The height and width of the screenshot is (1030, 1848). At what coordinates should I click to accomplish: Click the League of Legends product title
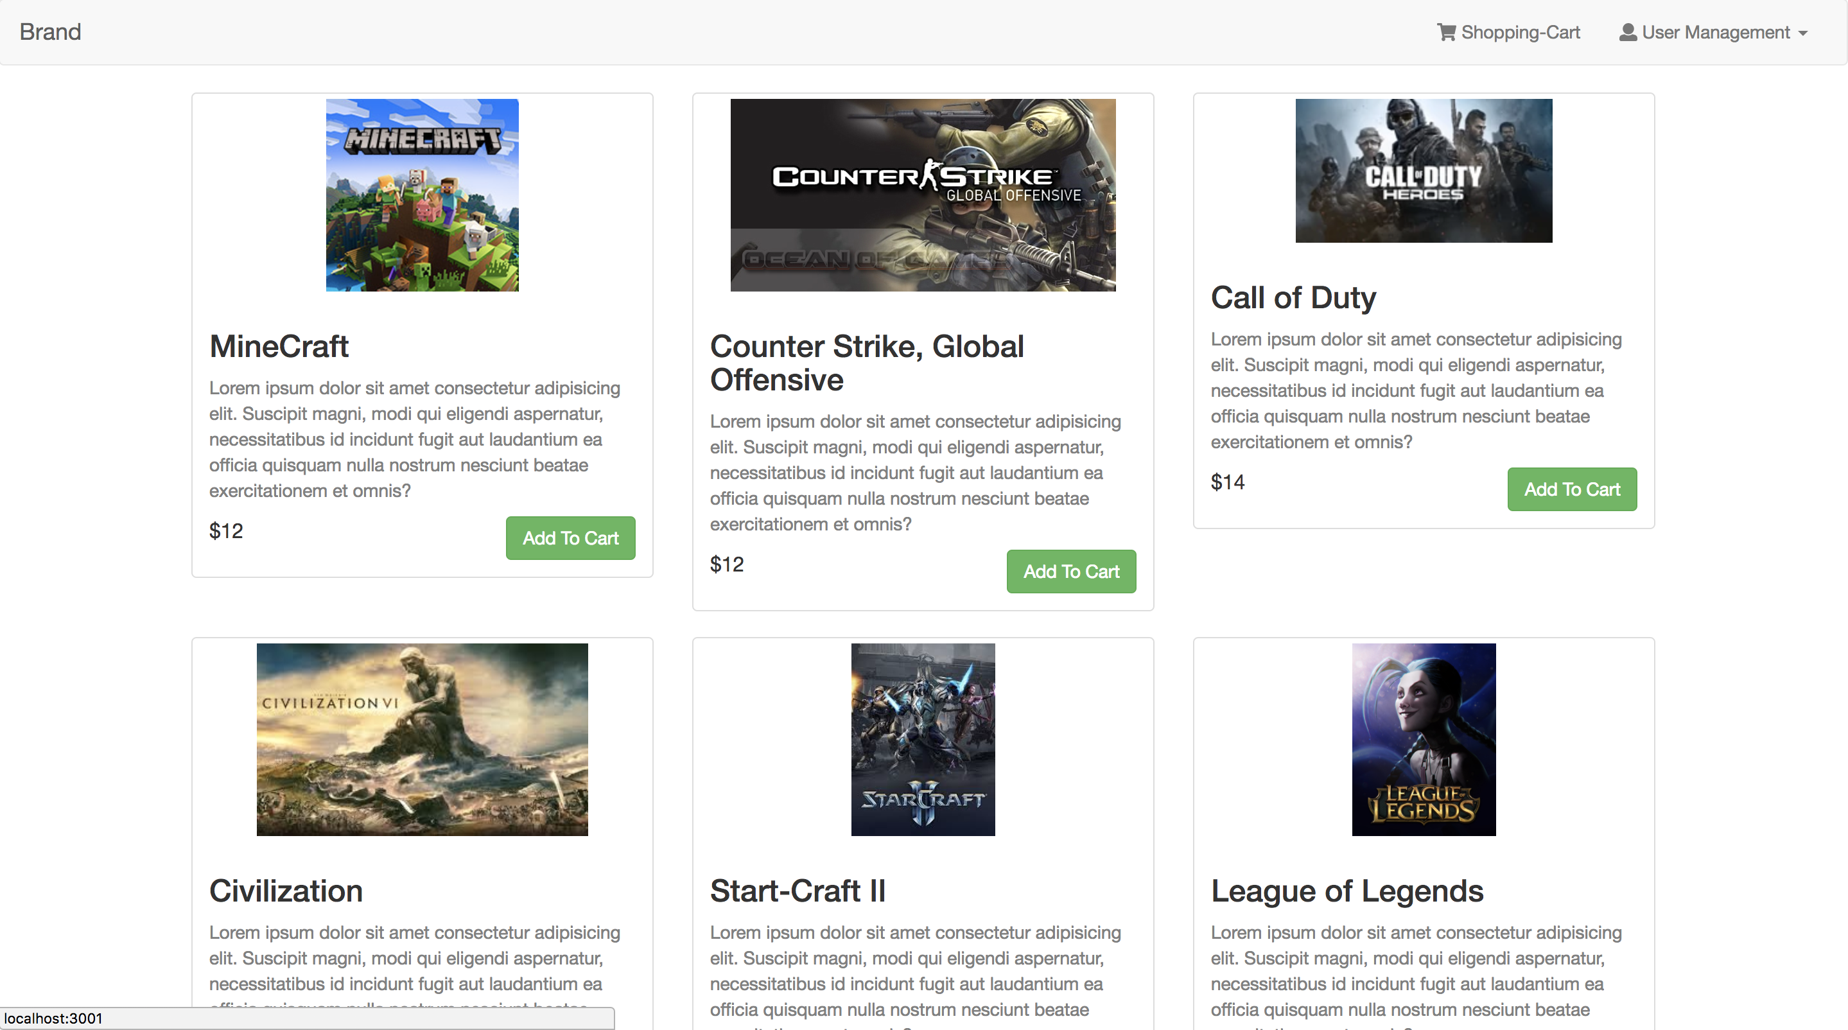click(1347, 891)
